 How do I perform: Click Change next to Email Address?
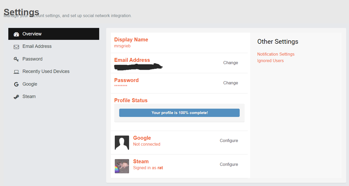tap(231, 63)
